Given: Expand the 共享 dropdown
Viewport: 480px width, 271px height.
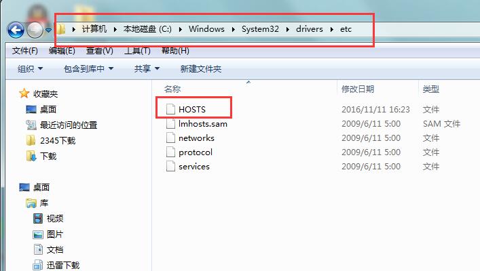Looking at the screenshot, I should (147, 68).
